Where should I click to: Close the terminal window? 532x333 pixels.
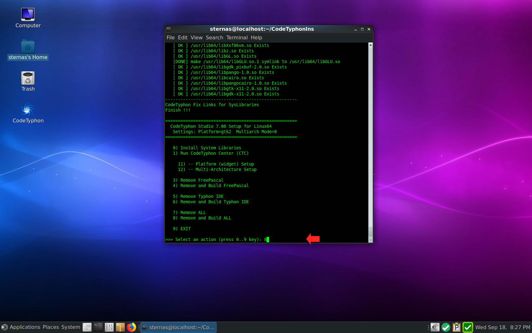(369, 29)
